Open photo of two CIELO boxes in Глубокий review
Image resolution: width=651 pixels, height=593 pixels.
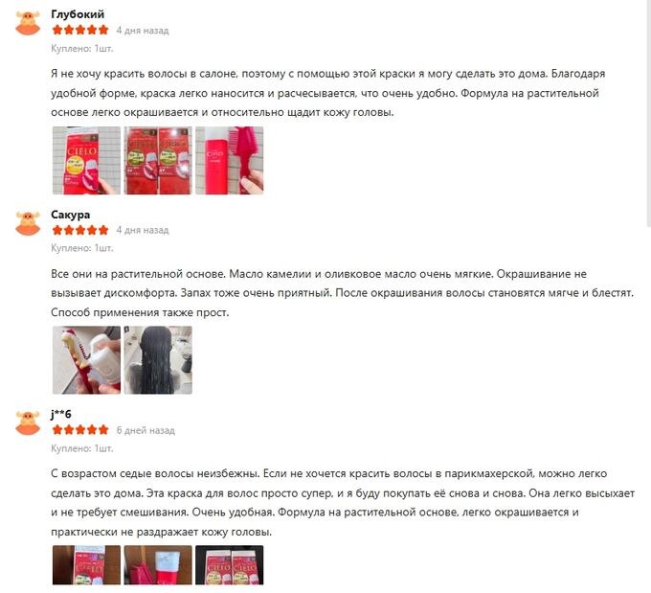pos(158,160)
